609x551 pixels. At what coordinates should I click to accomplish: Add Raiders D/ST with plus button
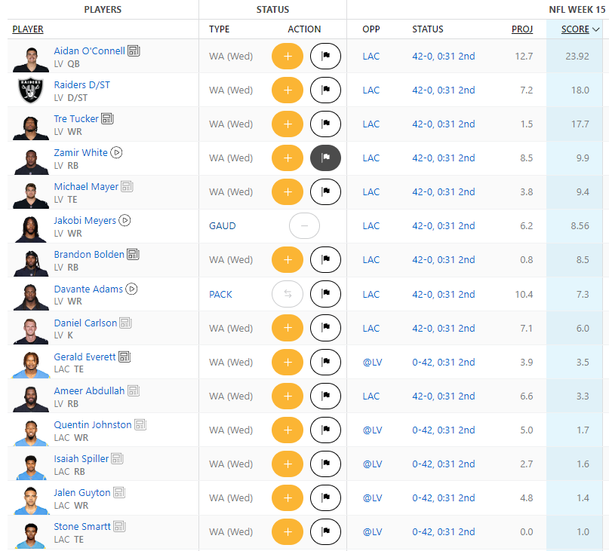pyautogui.click(x=288, y=90)
